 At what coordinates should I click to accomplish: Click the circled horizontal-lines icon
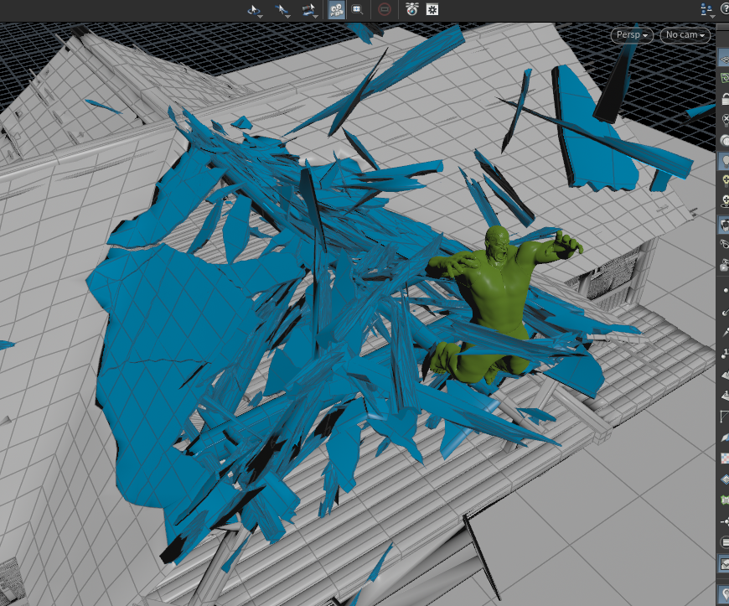[725, 542]
